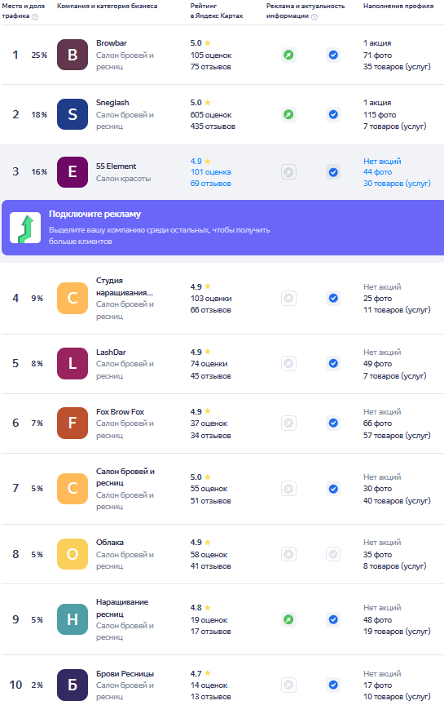Click the LashDar company avatar
Image resolution: width=444 pixels, height=714 pixels.
pos(73,363)
